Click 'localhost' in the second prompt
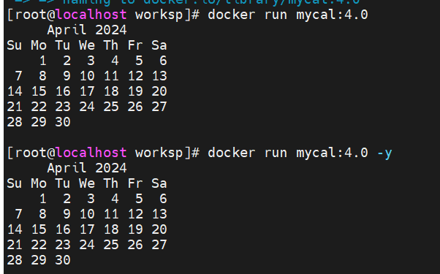This screenshot has height=274, width=440. [91, 153]
